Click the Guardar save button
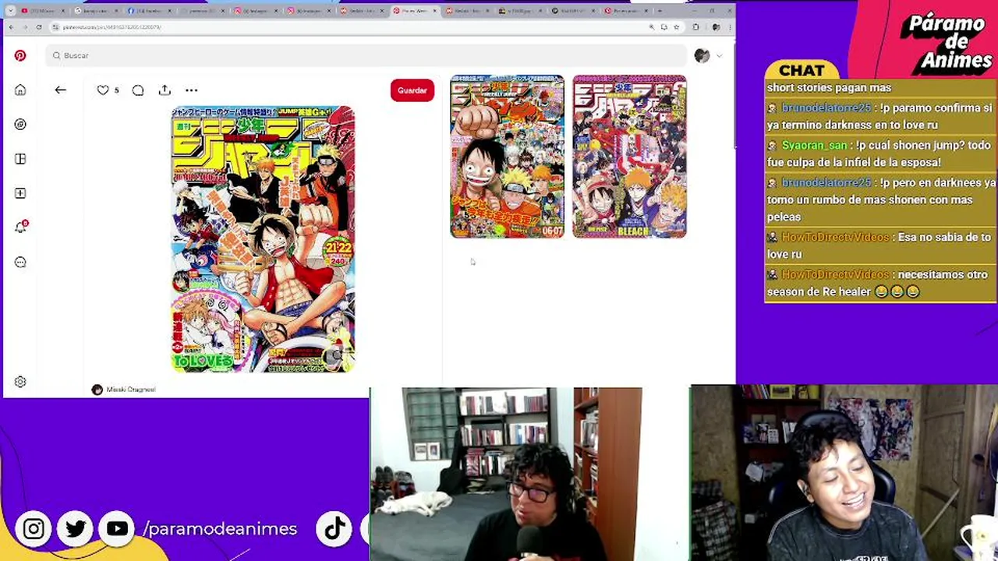This screenshot has height=561, width=998. tap(412, 90)
